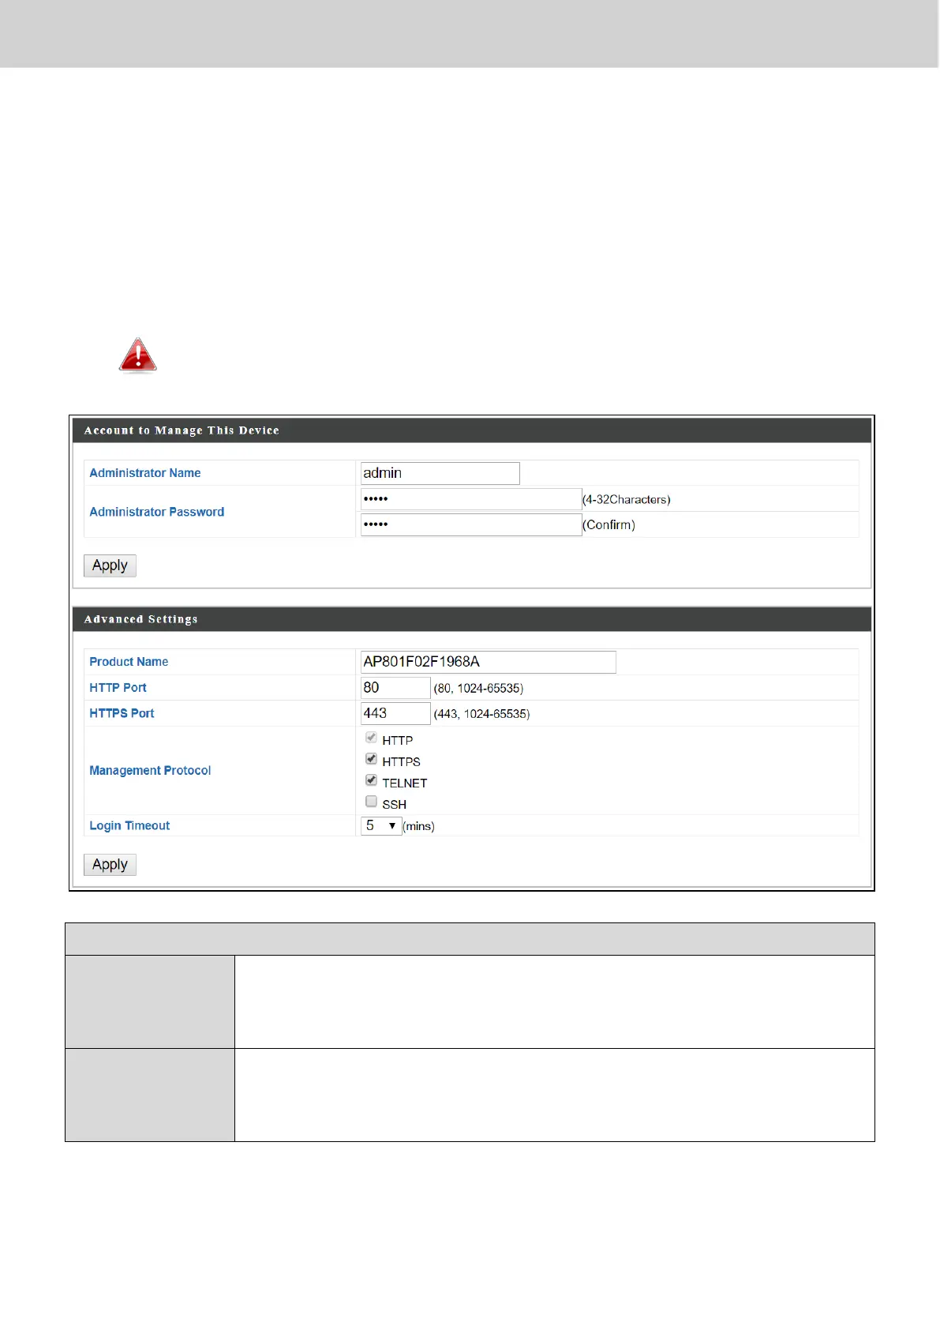Click the "TELNET" protocol label
This screenshot has width=940, height=1330.
tap(405, 783)
